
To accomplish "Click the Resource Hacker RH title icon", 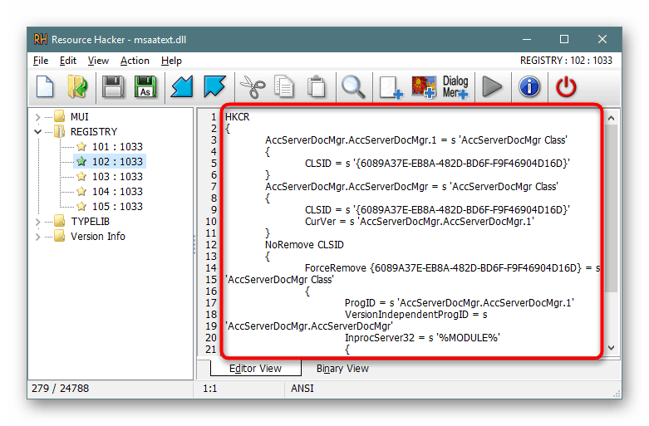I will (x=41, y=39).
